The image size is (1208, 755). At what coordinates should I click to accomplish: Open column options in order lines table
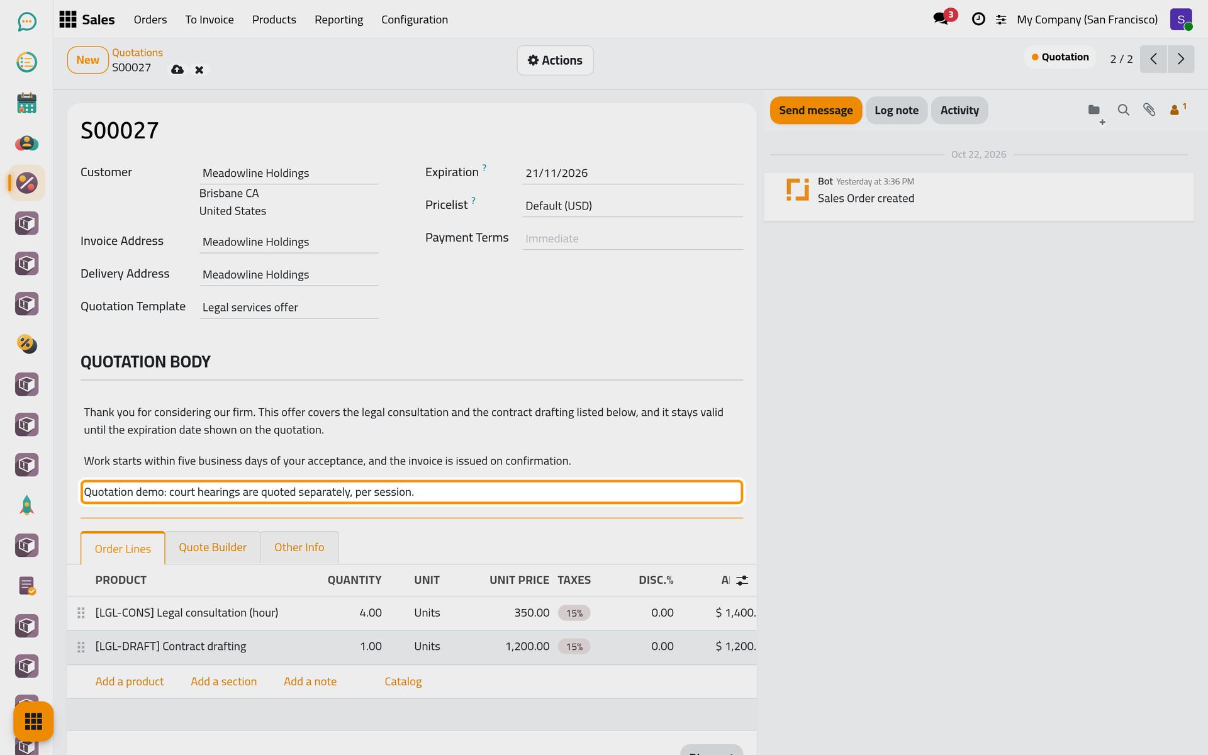742,580
